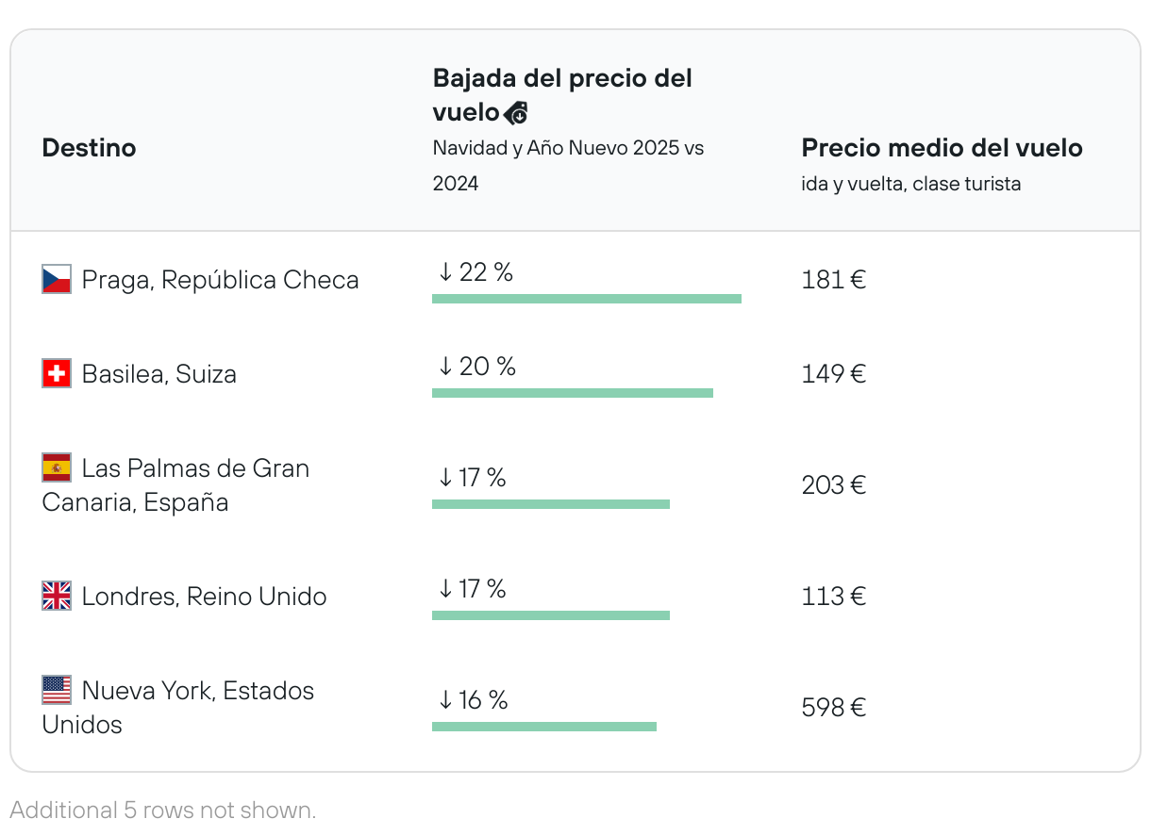
Task: Click the United States flag icon
Action: tap(57, 691)
